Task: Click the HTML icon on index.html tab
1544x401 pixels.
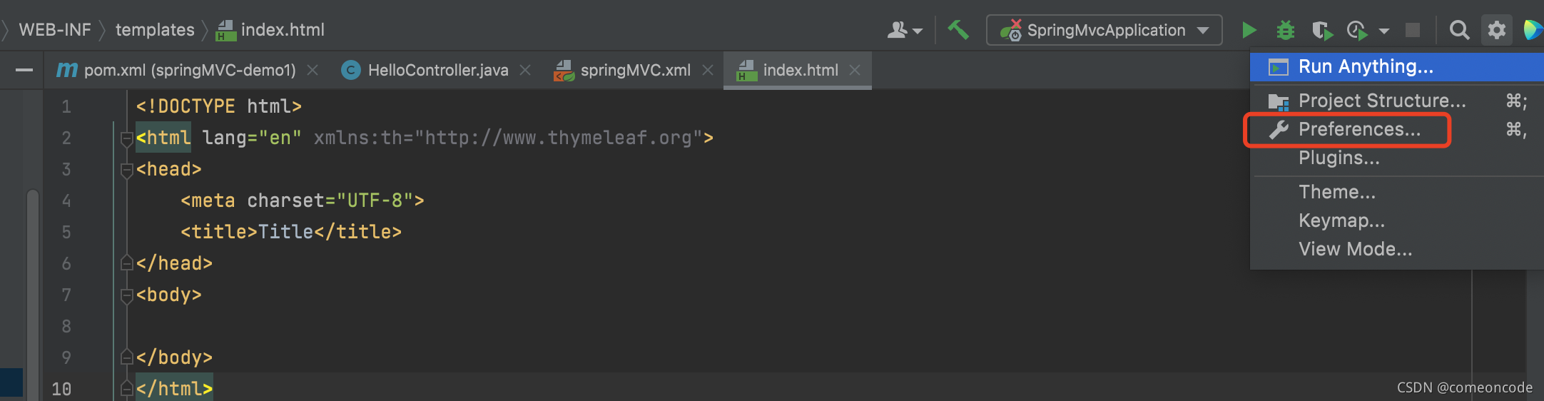Action: coord(747,70)
